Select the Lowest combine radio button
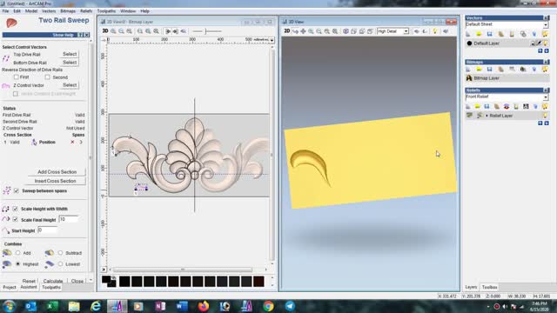 (x=60, y=264)
